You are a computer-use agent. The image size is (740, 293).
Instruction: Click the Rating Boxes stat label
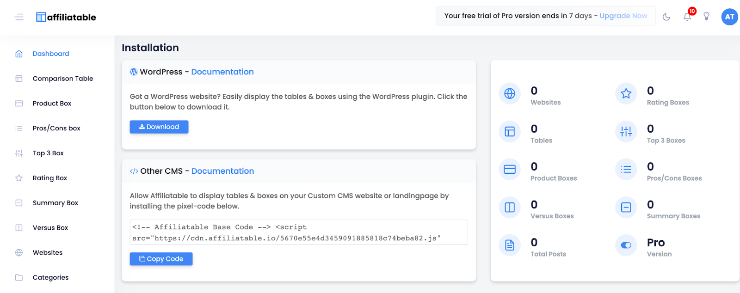[668, 103]
